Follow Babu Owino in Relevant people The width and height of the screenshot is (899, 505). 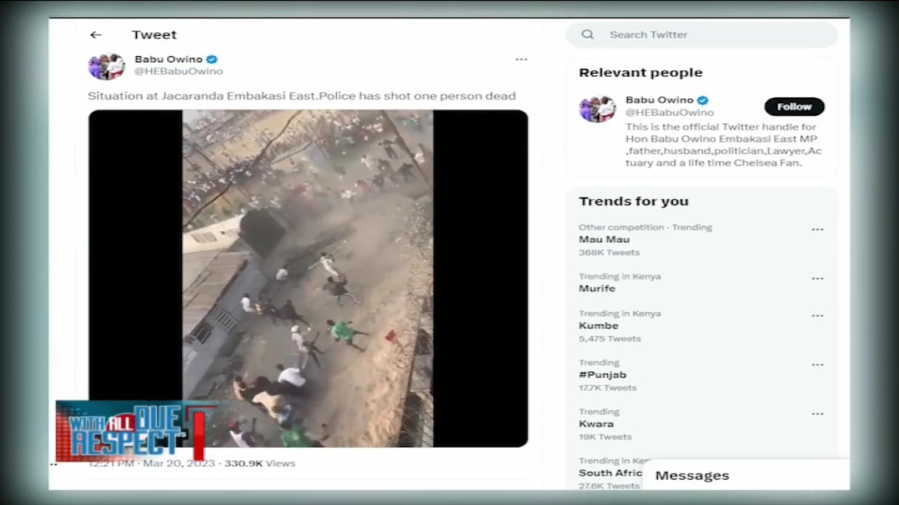794,107
